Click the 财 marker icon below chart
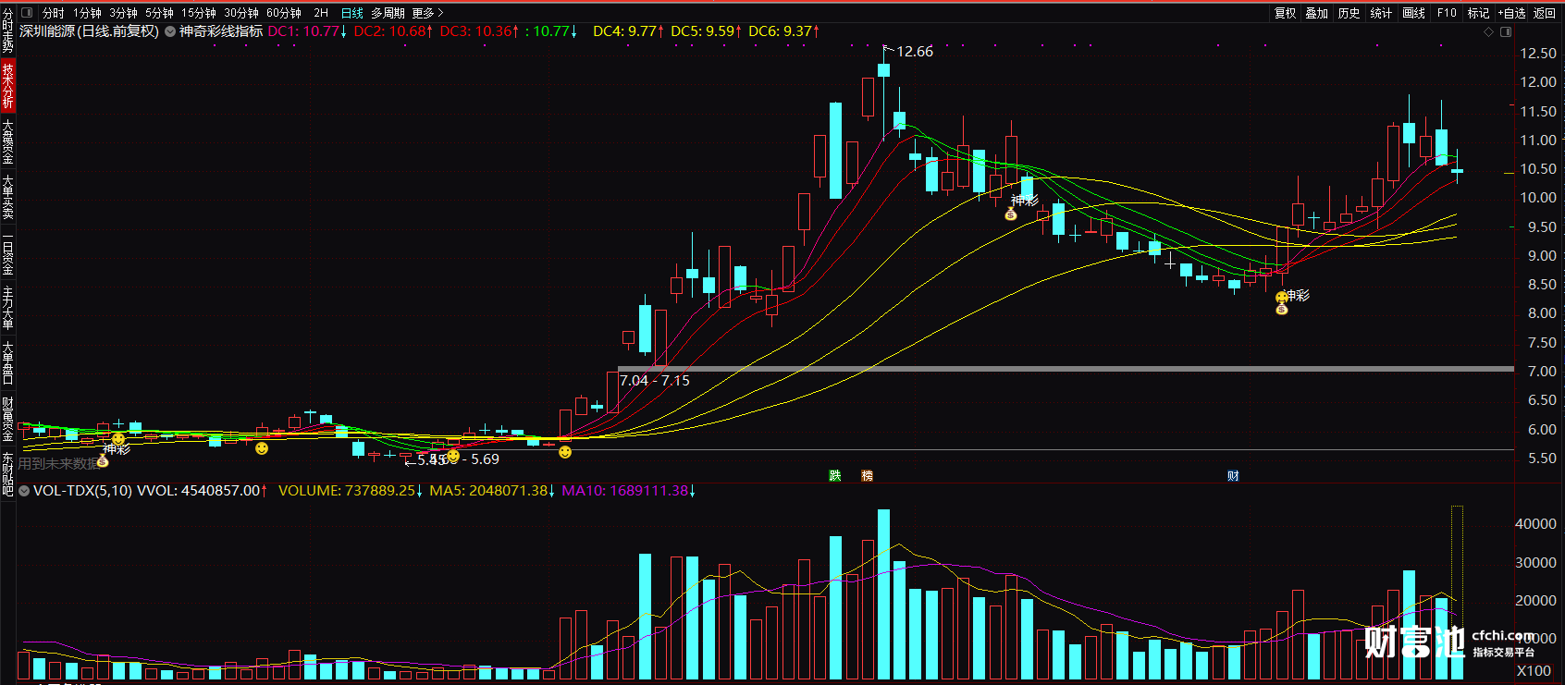This screenshot has height=685, width=1565. pyautogui.click(x=1233, y=475)
